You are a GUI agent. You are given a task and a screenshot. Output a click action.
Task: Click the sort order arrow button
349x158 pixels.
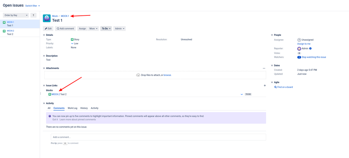[x=33, y=15]
